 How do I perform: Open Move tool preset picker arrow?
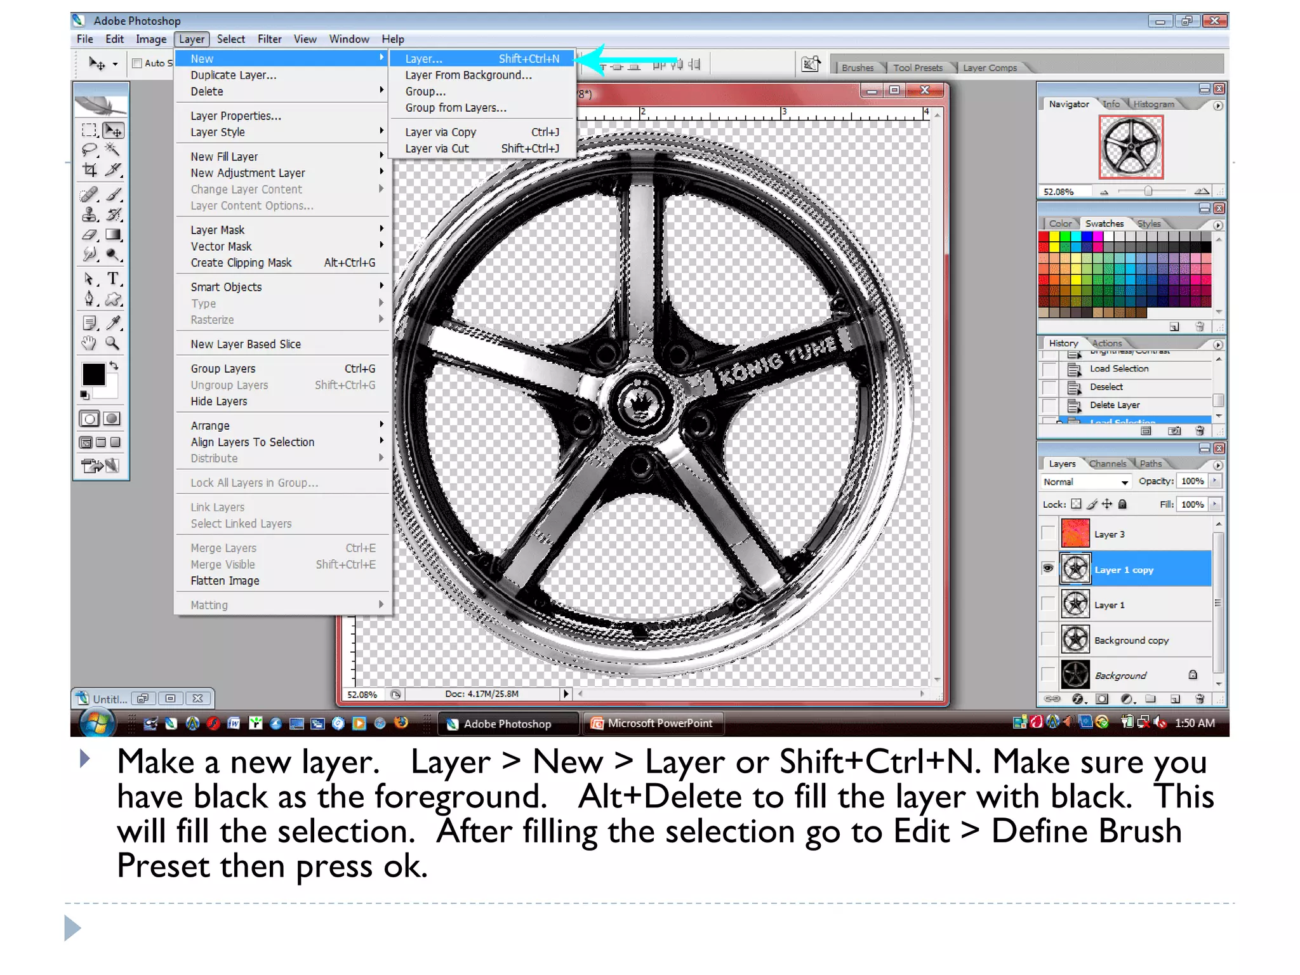coord(115,63)
